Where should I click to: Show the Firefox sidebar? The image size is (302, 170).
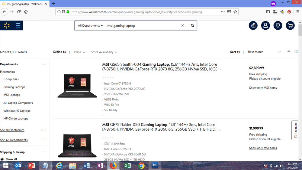point(268,12)
